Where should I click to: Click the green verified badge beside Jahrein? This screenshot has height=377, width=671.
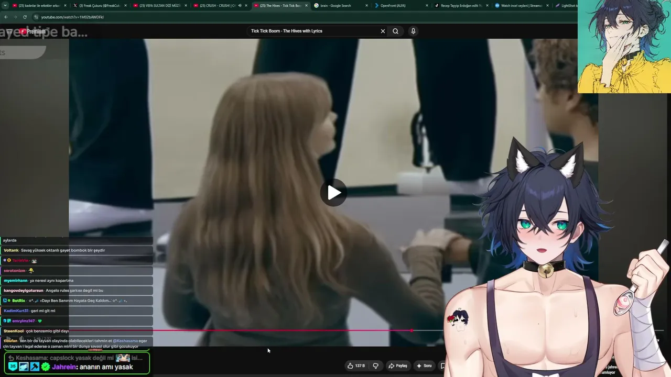pos(46,367)
